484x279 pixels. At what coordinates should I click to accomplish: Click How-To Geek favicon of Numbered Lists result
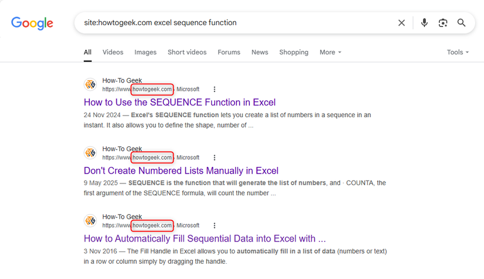[90, 152]
